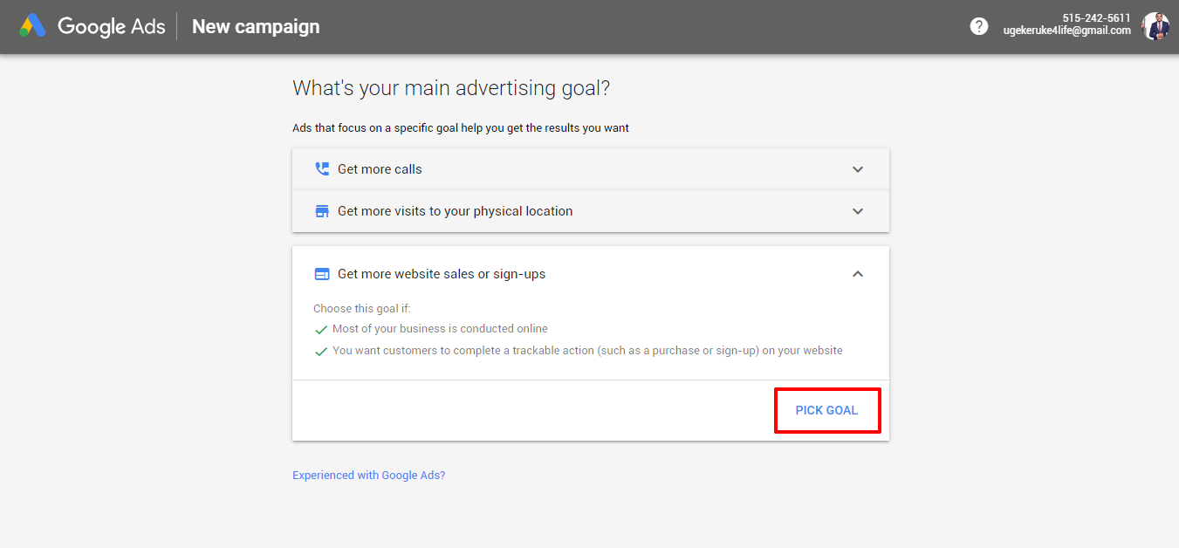
Task: Select the Get more calls goal row
Action: (591, 169)
